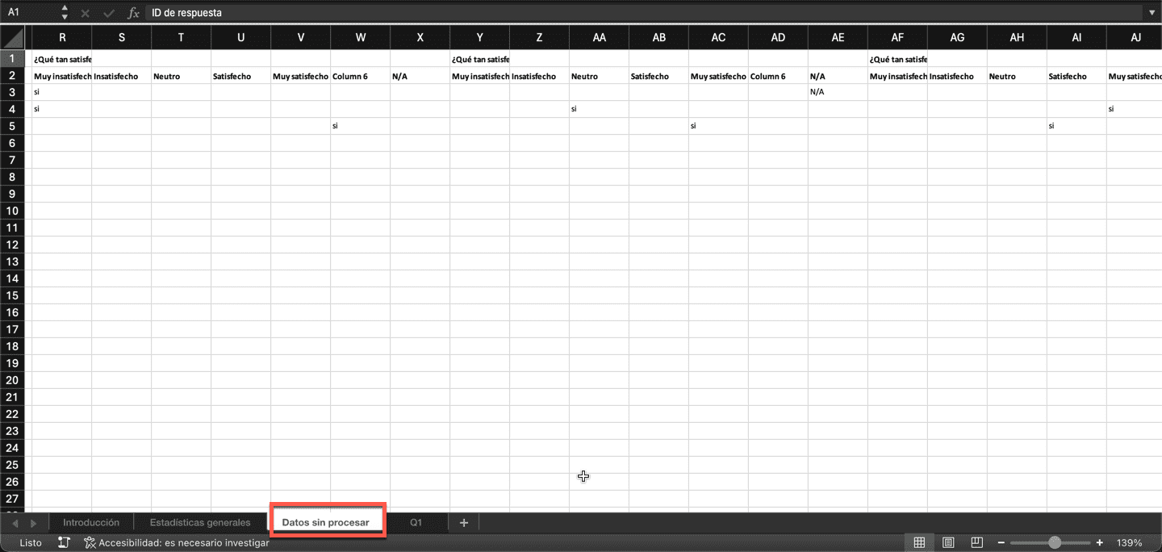This screenshot has width=1162, height=552.
Task: Go to next sheet with right arrow
Action: 33,523
